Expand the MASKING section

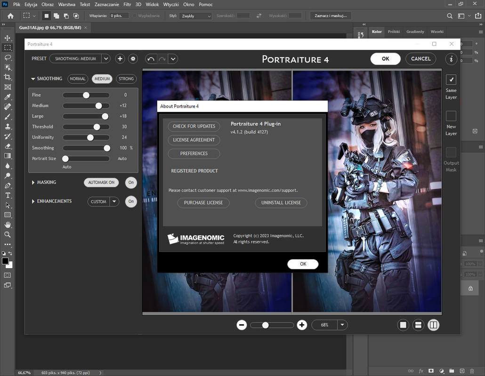click(33, 182)
